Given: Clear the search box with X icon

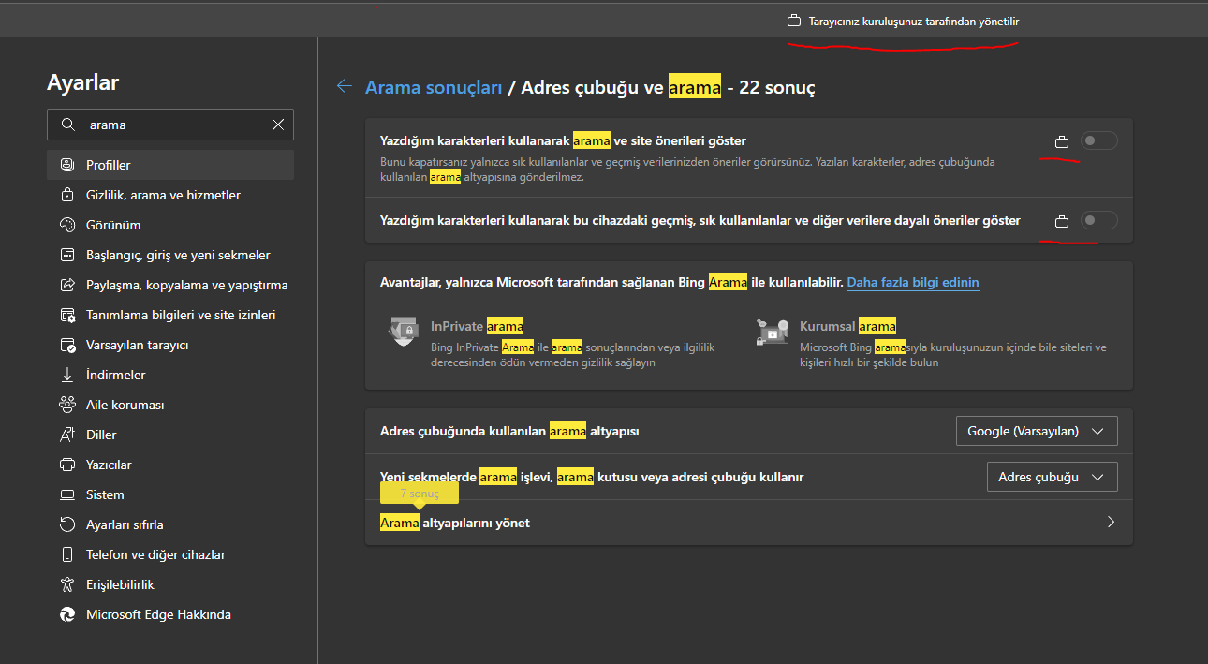Looking at the screenshot, I should tap(278, 125).
